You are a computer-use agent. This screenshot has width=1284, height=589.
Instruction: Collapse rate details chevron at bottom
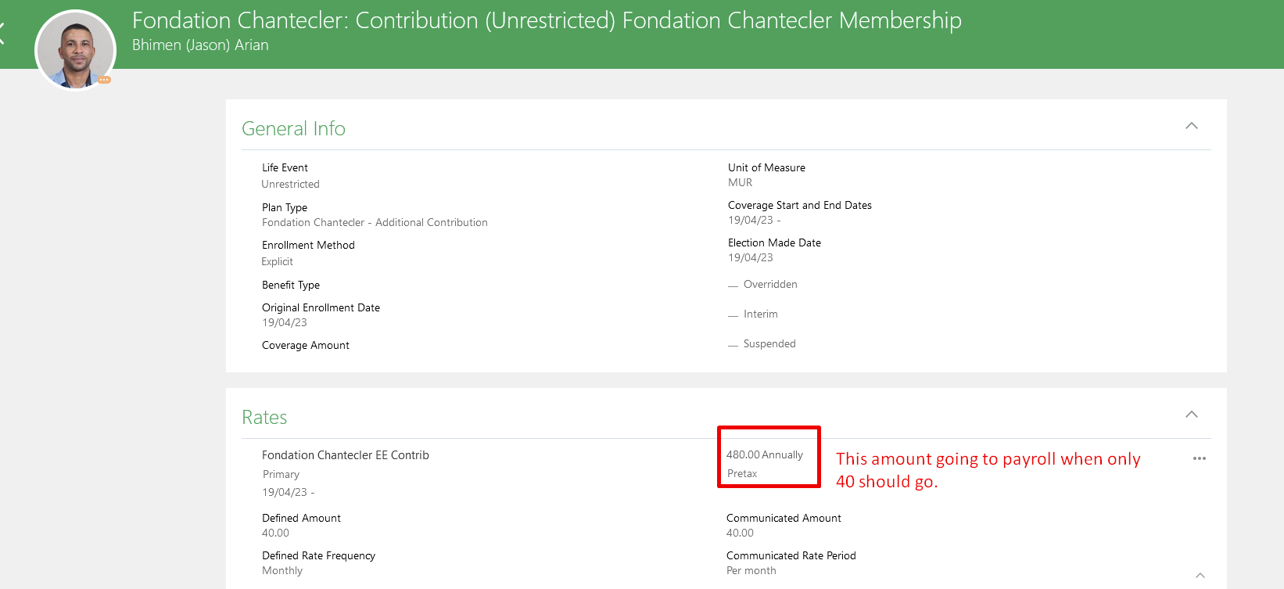point(1200,575)
